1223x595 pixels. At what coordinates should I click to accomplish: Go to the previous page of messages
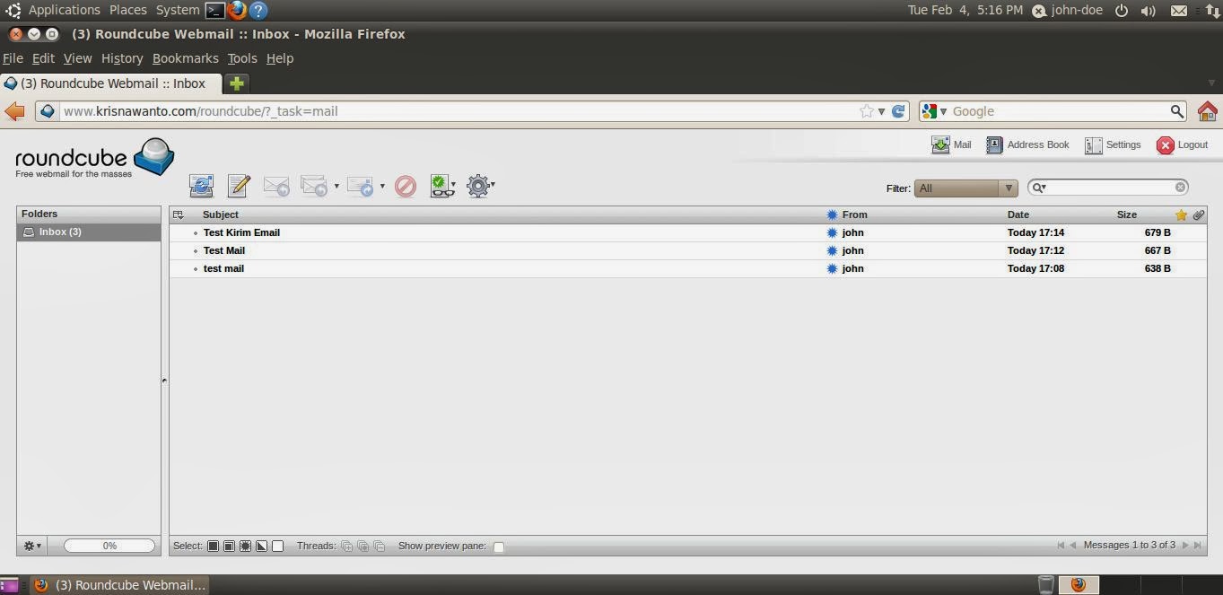click(1072, 545)
